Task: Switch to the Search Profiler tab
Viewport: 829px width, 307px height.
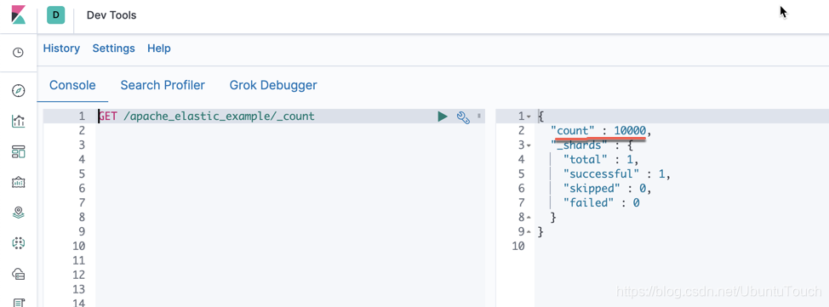Action: click(x=163, y=85)
